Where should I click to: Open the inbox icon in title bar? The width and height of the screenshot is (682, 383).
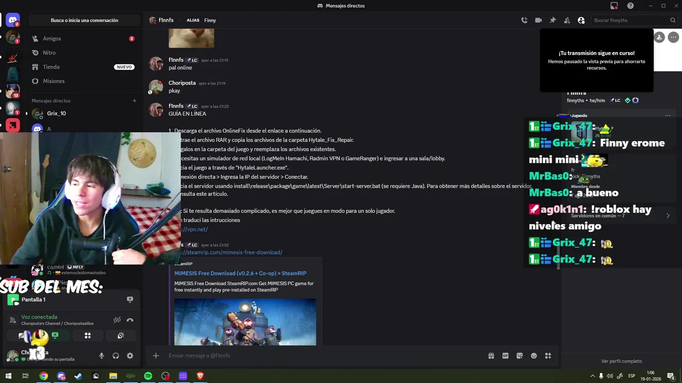tap(614, 6)
